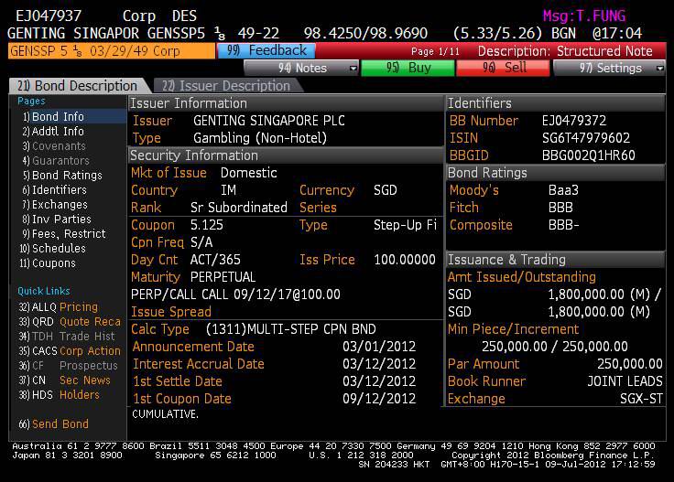This screenshot has height=482, width=674.
Task: Open Exchanges page
Action: 56,204
